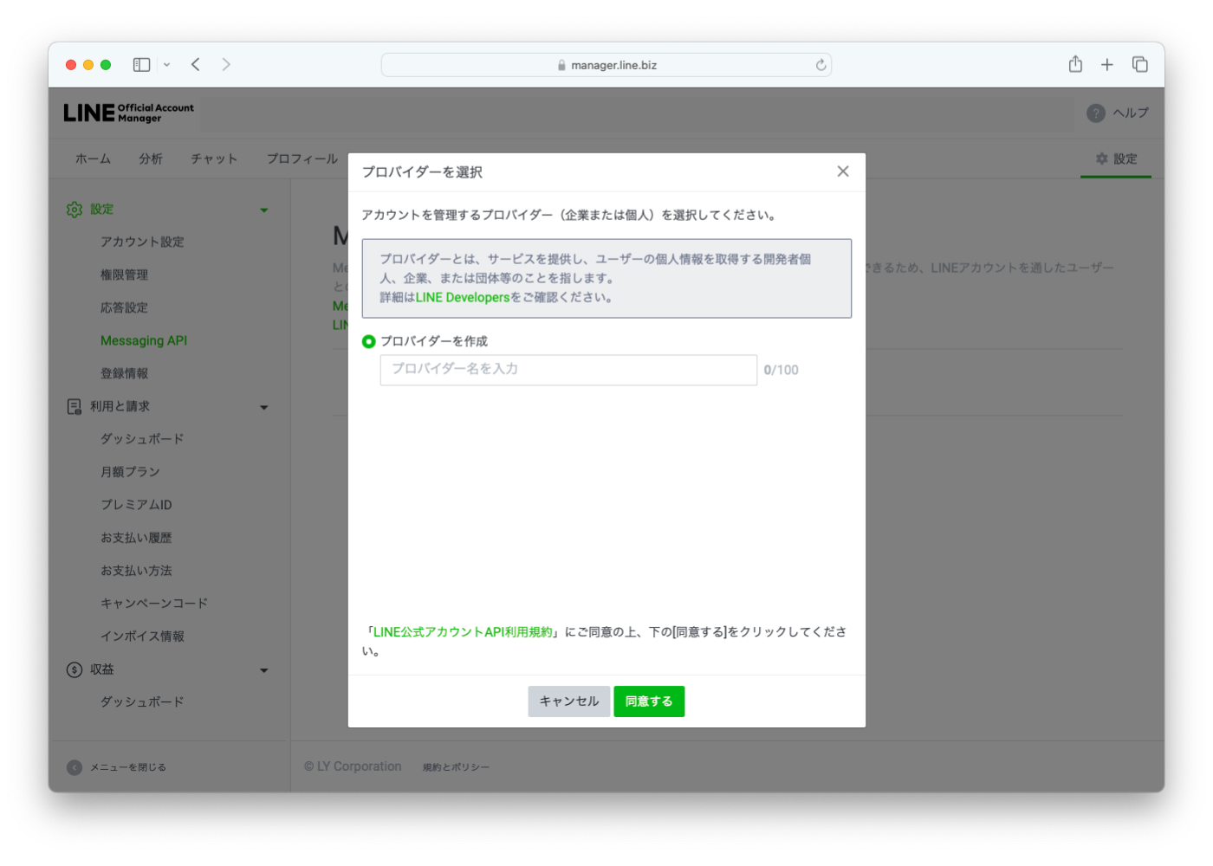Viewport: 1213px width, 866px height.
Task: Open お支払い履歴 in sidebar
Action: (x=136, y=538)
